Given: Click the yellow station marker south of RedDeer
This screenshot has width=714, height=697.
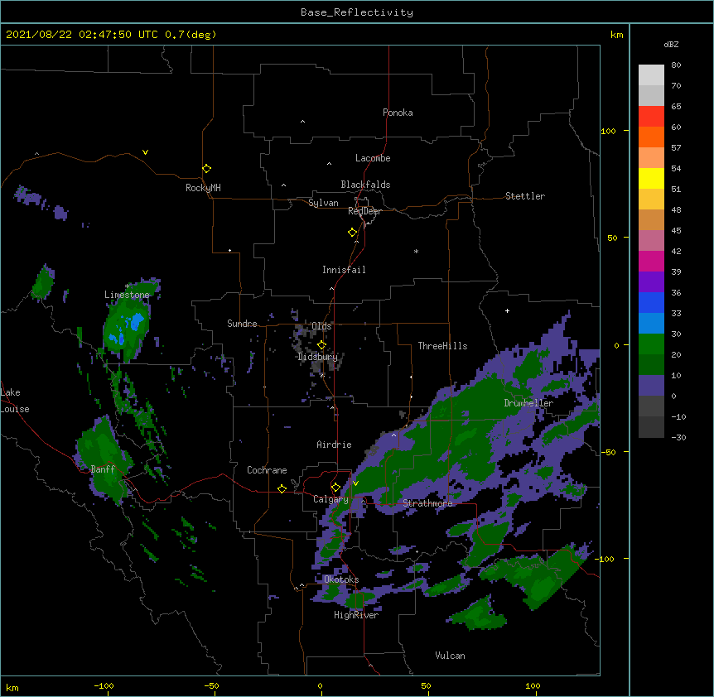Looking at the screenshot, I should click(352, 233).
